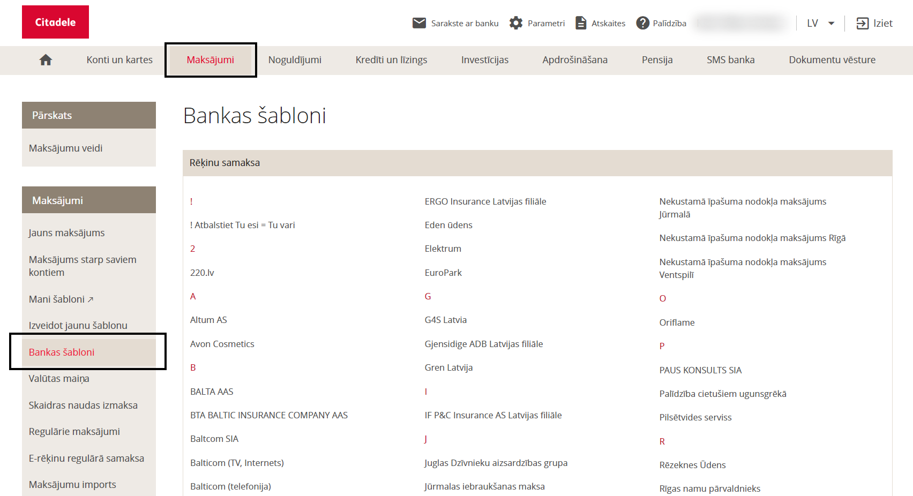Select PAUS KONSULTS SIA template
The width and height of the screenshot is (913, 496).
pyautogui.click(x=700, y=370)
